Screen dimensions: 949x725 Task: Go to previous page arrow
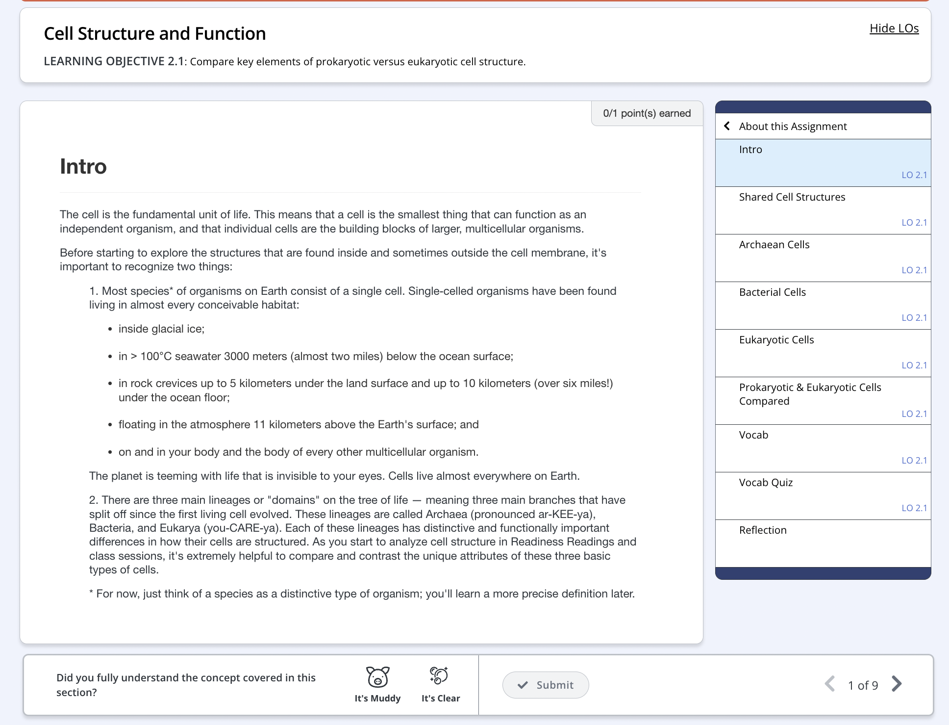click(x=830, y=684)
